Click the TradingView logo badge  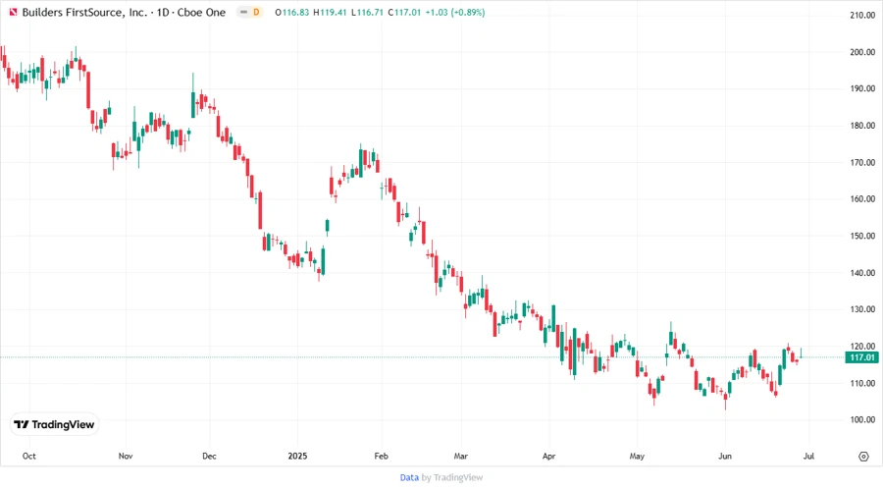click(x=55, y=425)
